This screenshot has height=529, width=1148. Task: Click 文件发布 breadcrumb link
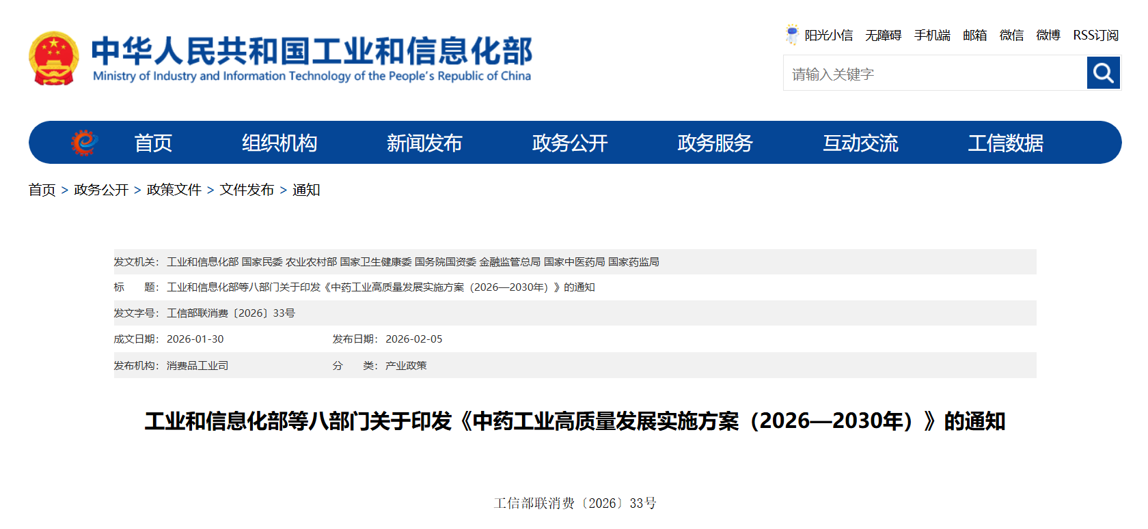247,190
